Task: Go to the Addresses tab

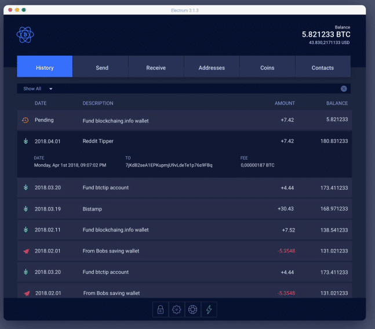Action: [x=212, y=66]
